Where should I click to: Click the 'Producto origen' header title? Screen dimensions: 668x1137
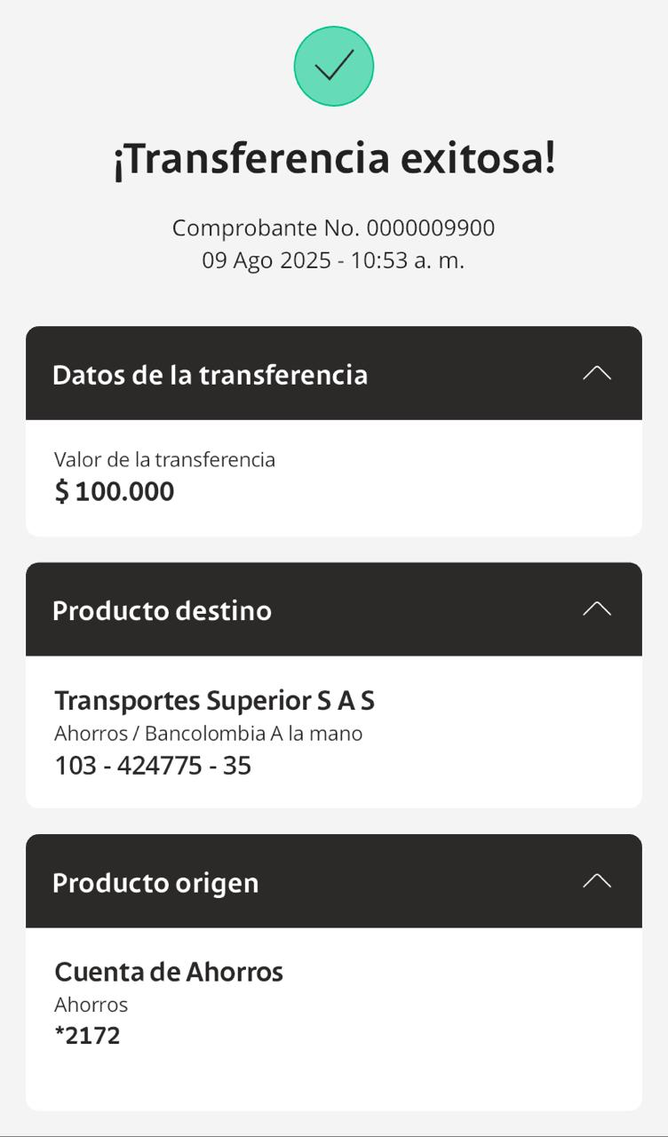155,883
